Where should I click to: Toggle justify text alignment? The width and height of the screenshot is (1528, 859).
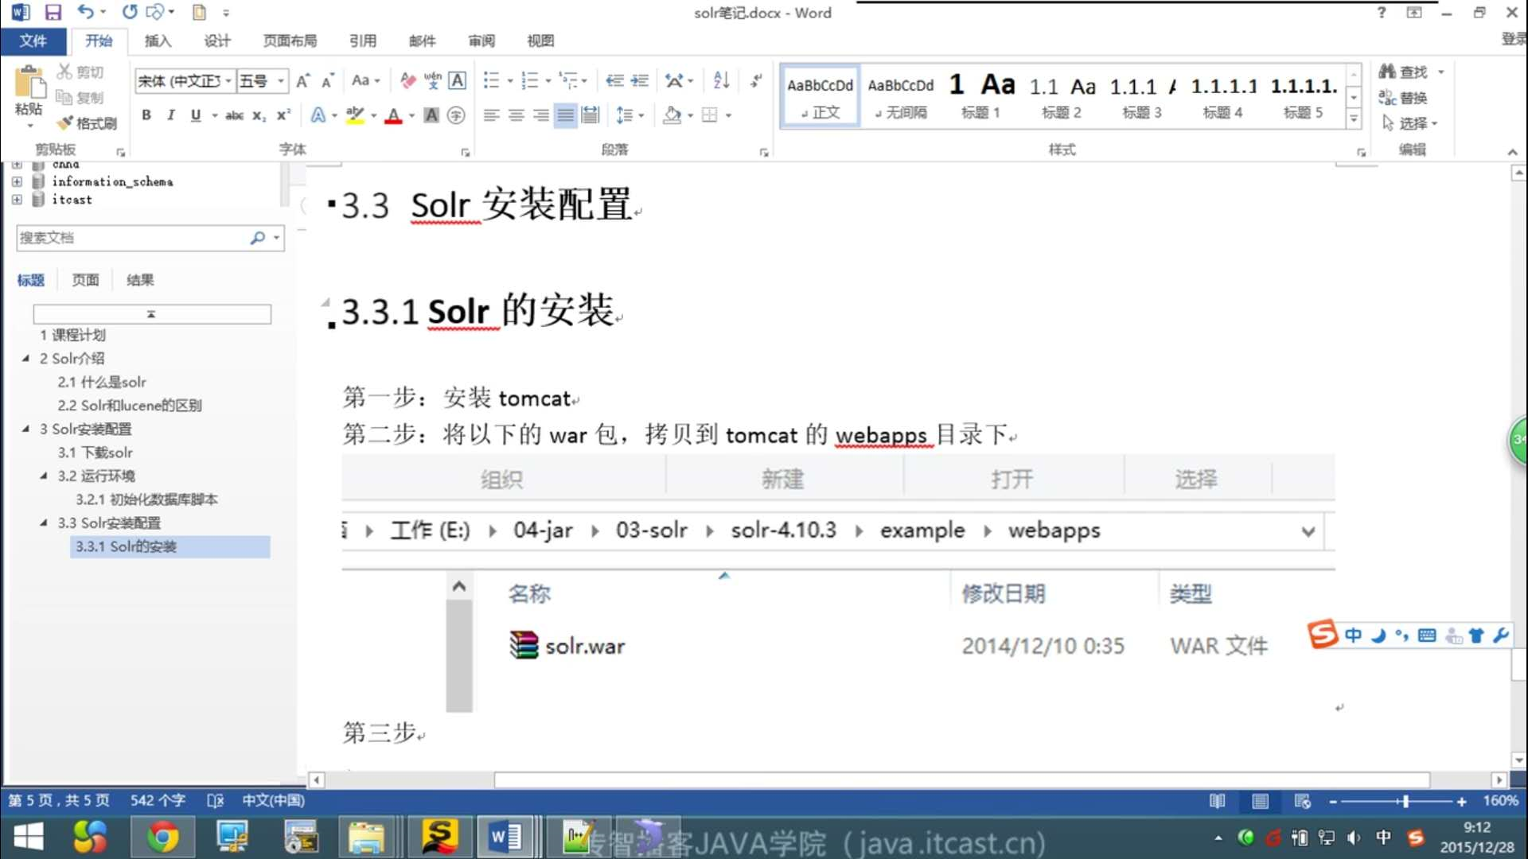click(565, 115)
